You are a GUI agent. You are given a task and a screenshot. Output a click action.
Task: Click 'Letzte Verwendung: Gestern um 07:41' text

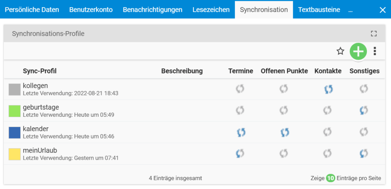click(x=71, y=158)
